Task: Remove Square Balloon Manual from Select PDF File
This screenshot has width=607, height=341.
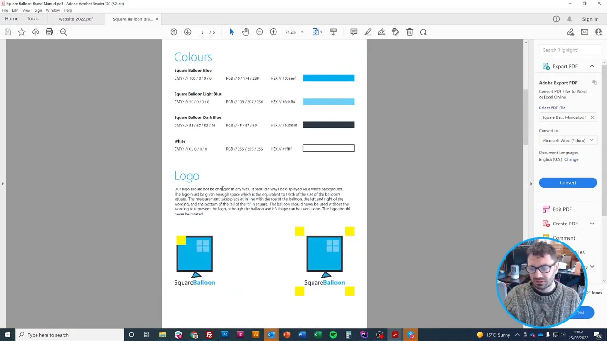Action: [592, 117]
